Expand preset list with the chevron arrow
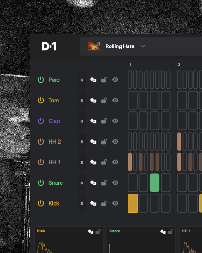The height and width of the screenshot is (253, 202). click(143, 46)
